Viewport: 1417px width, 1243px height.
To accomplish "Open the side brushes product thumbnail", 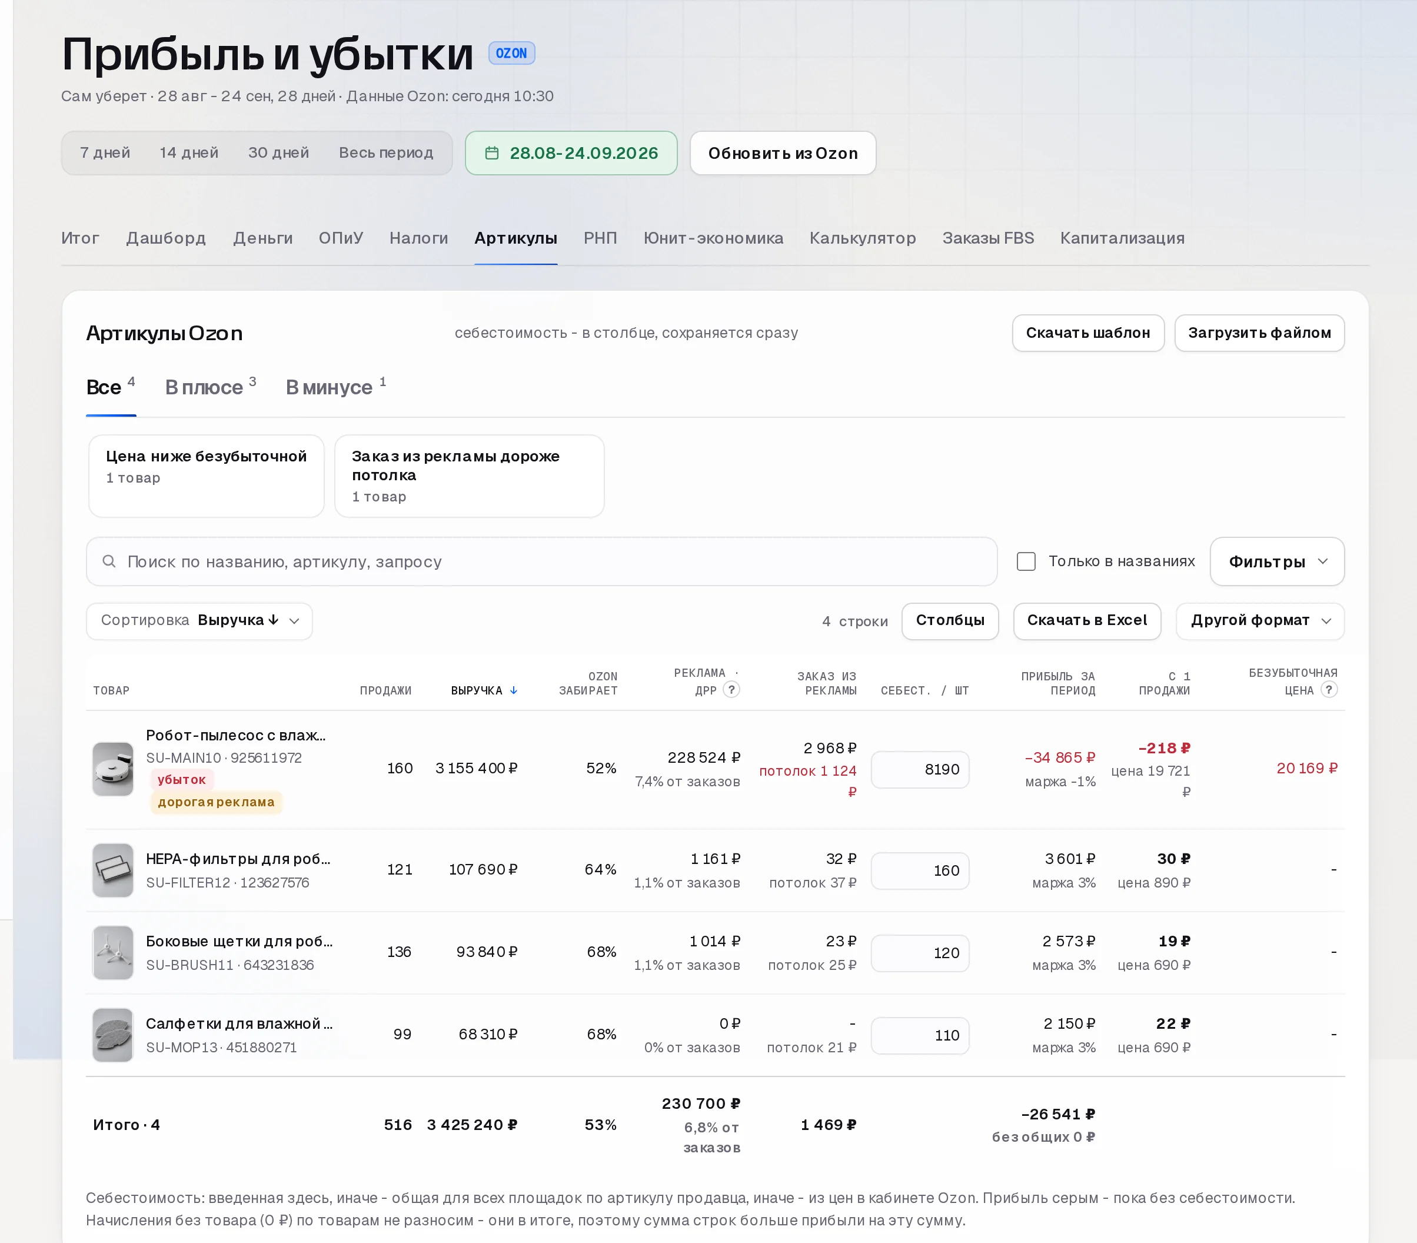I will coord(113,952).
